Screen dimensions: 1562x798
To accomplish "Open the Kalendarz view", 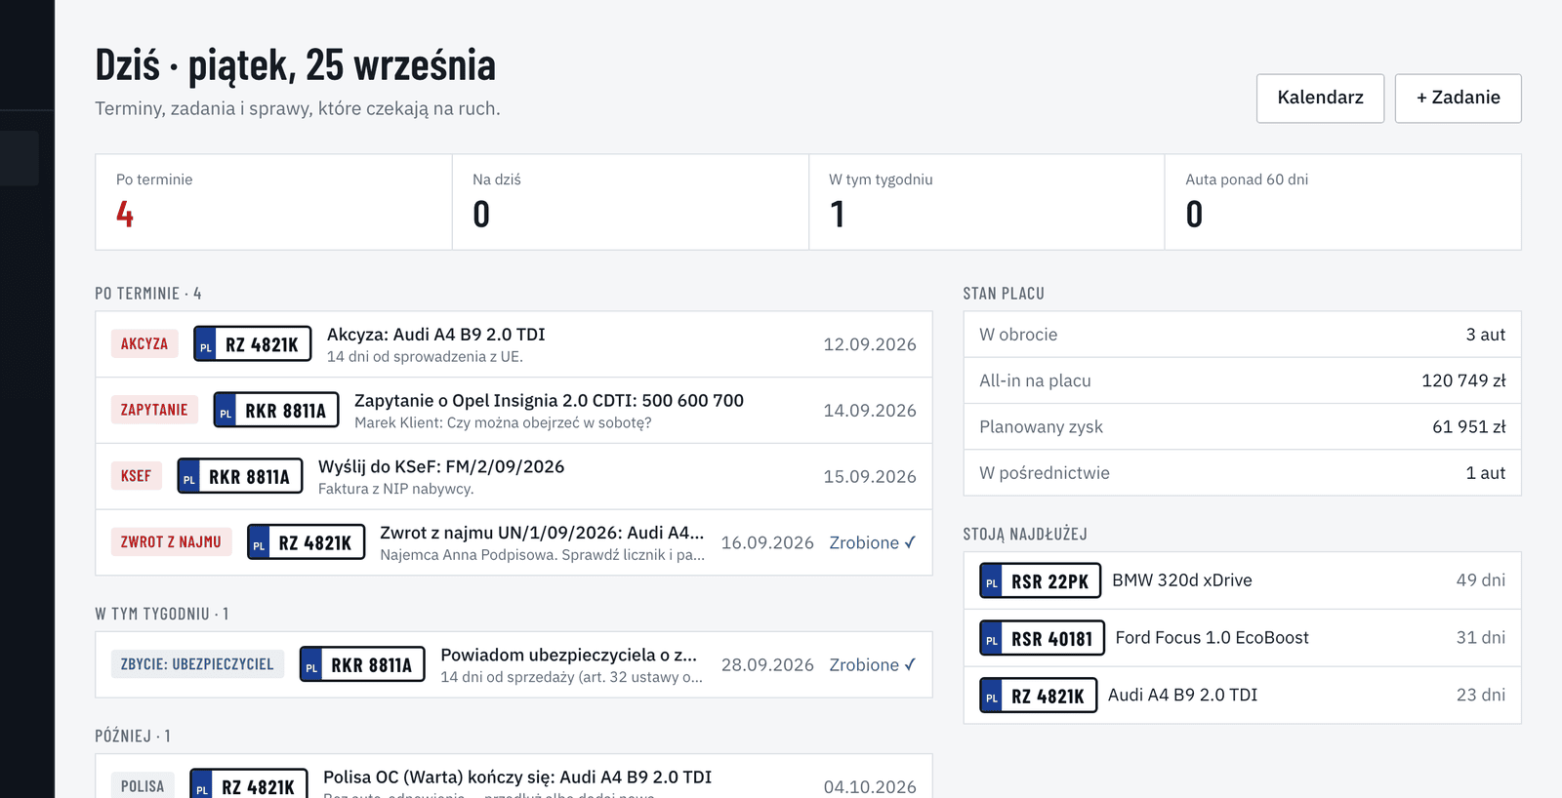I will pos(1320,98).
